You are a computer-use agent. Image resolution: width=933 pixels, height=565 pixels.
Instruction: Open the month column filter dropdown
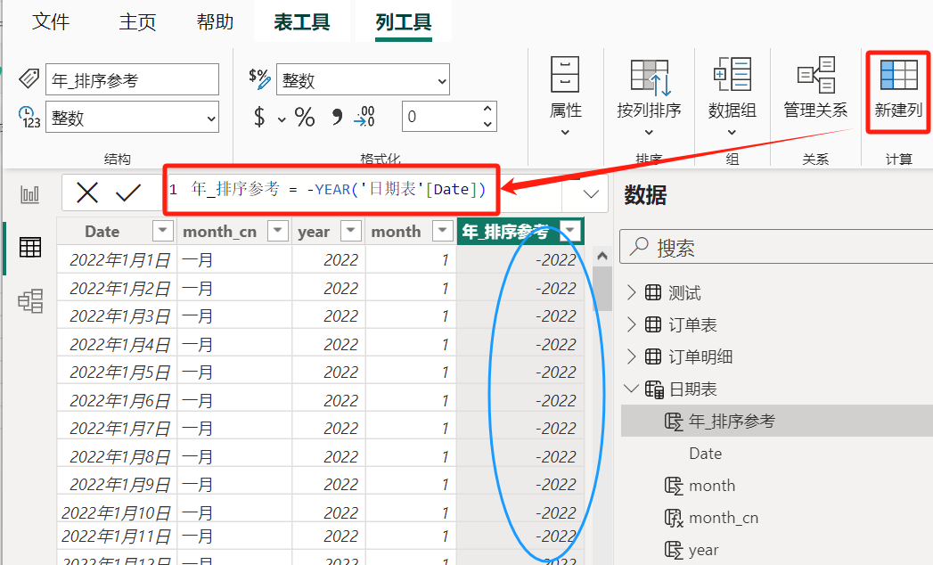(442, 231)
